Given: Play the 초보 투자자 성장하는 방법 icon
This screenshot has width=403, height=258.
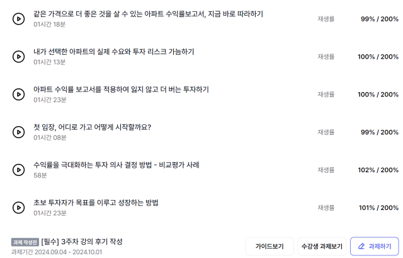Looking at the screenshot, I should [x=18, y=208].
